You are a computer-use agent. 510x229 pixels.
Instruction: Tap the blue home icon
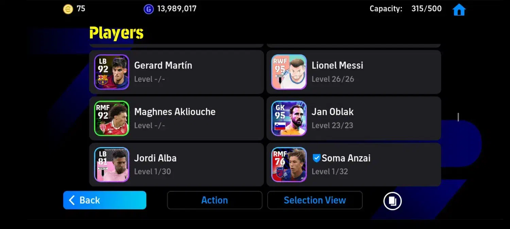pos(459,9)
